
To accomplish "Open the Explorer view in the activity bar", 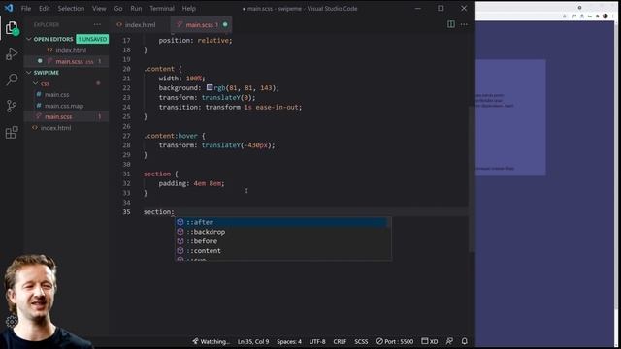I will point(12,28).
